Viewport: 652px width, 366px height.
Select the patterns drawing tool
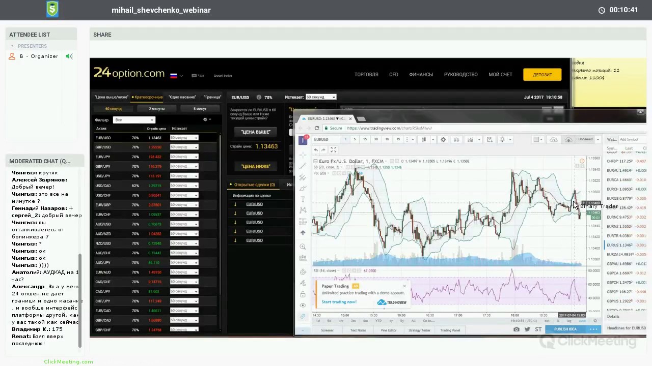pos(303,210)
